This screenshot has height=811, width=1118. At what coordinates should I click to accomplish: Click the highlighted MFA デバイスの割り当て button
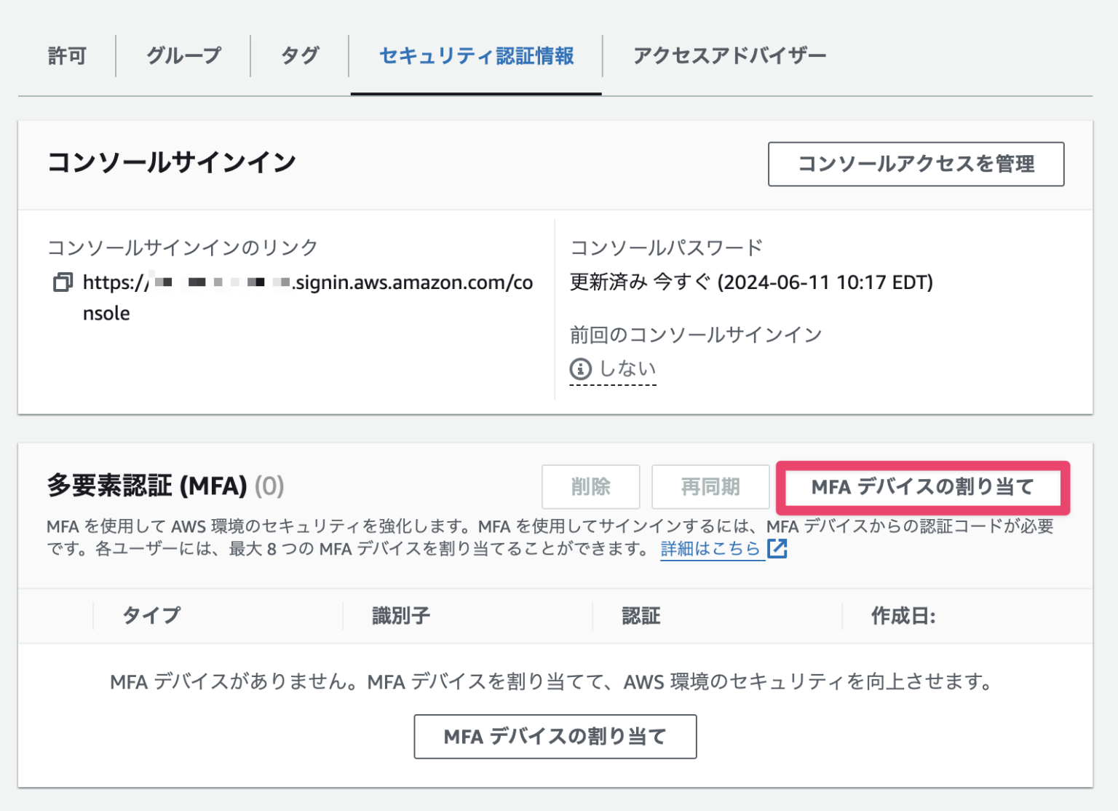click(922, 488)
